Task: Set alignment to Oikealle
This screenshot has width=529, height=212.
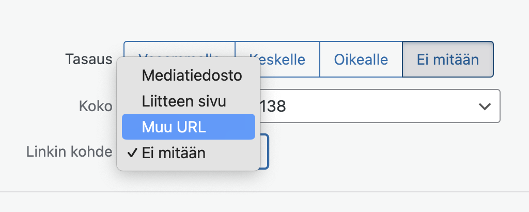Action: [361, 59]
